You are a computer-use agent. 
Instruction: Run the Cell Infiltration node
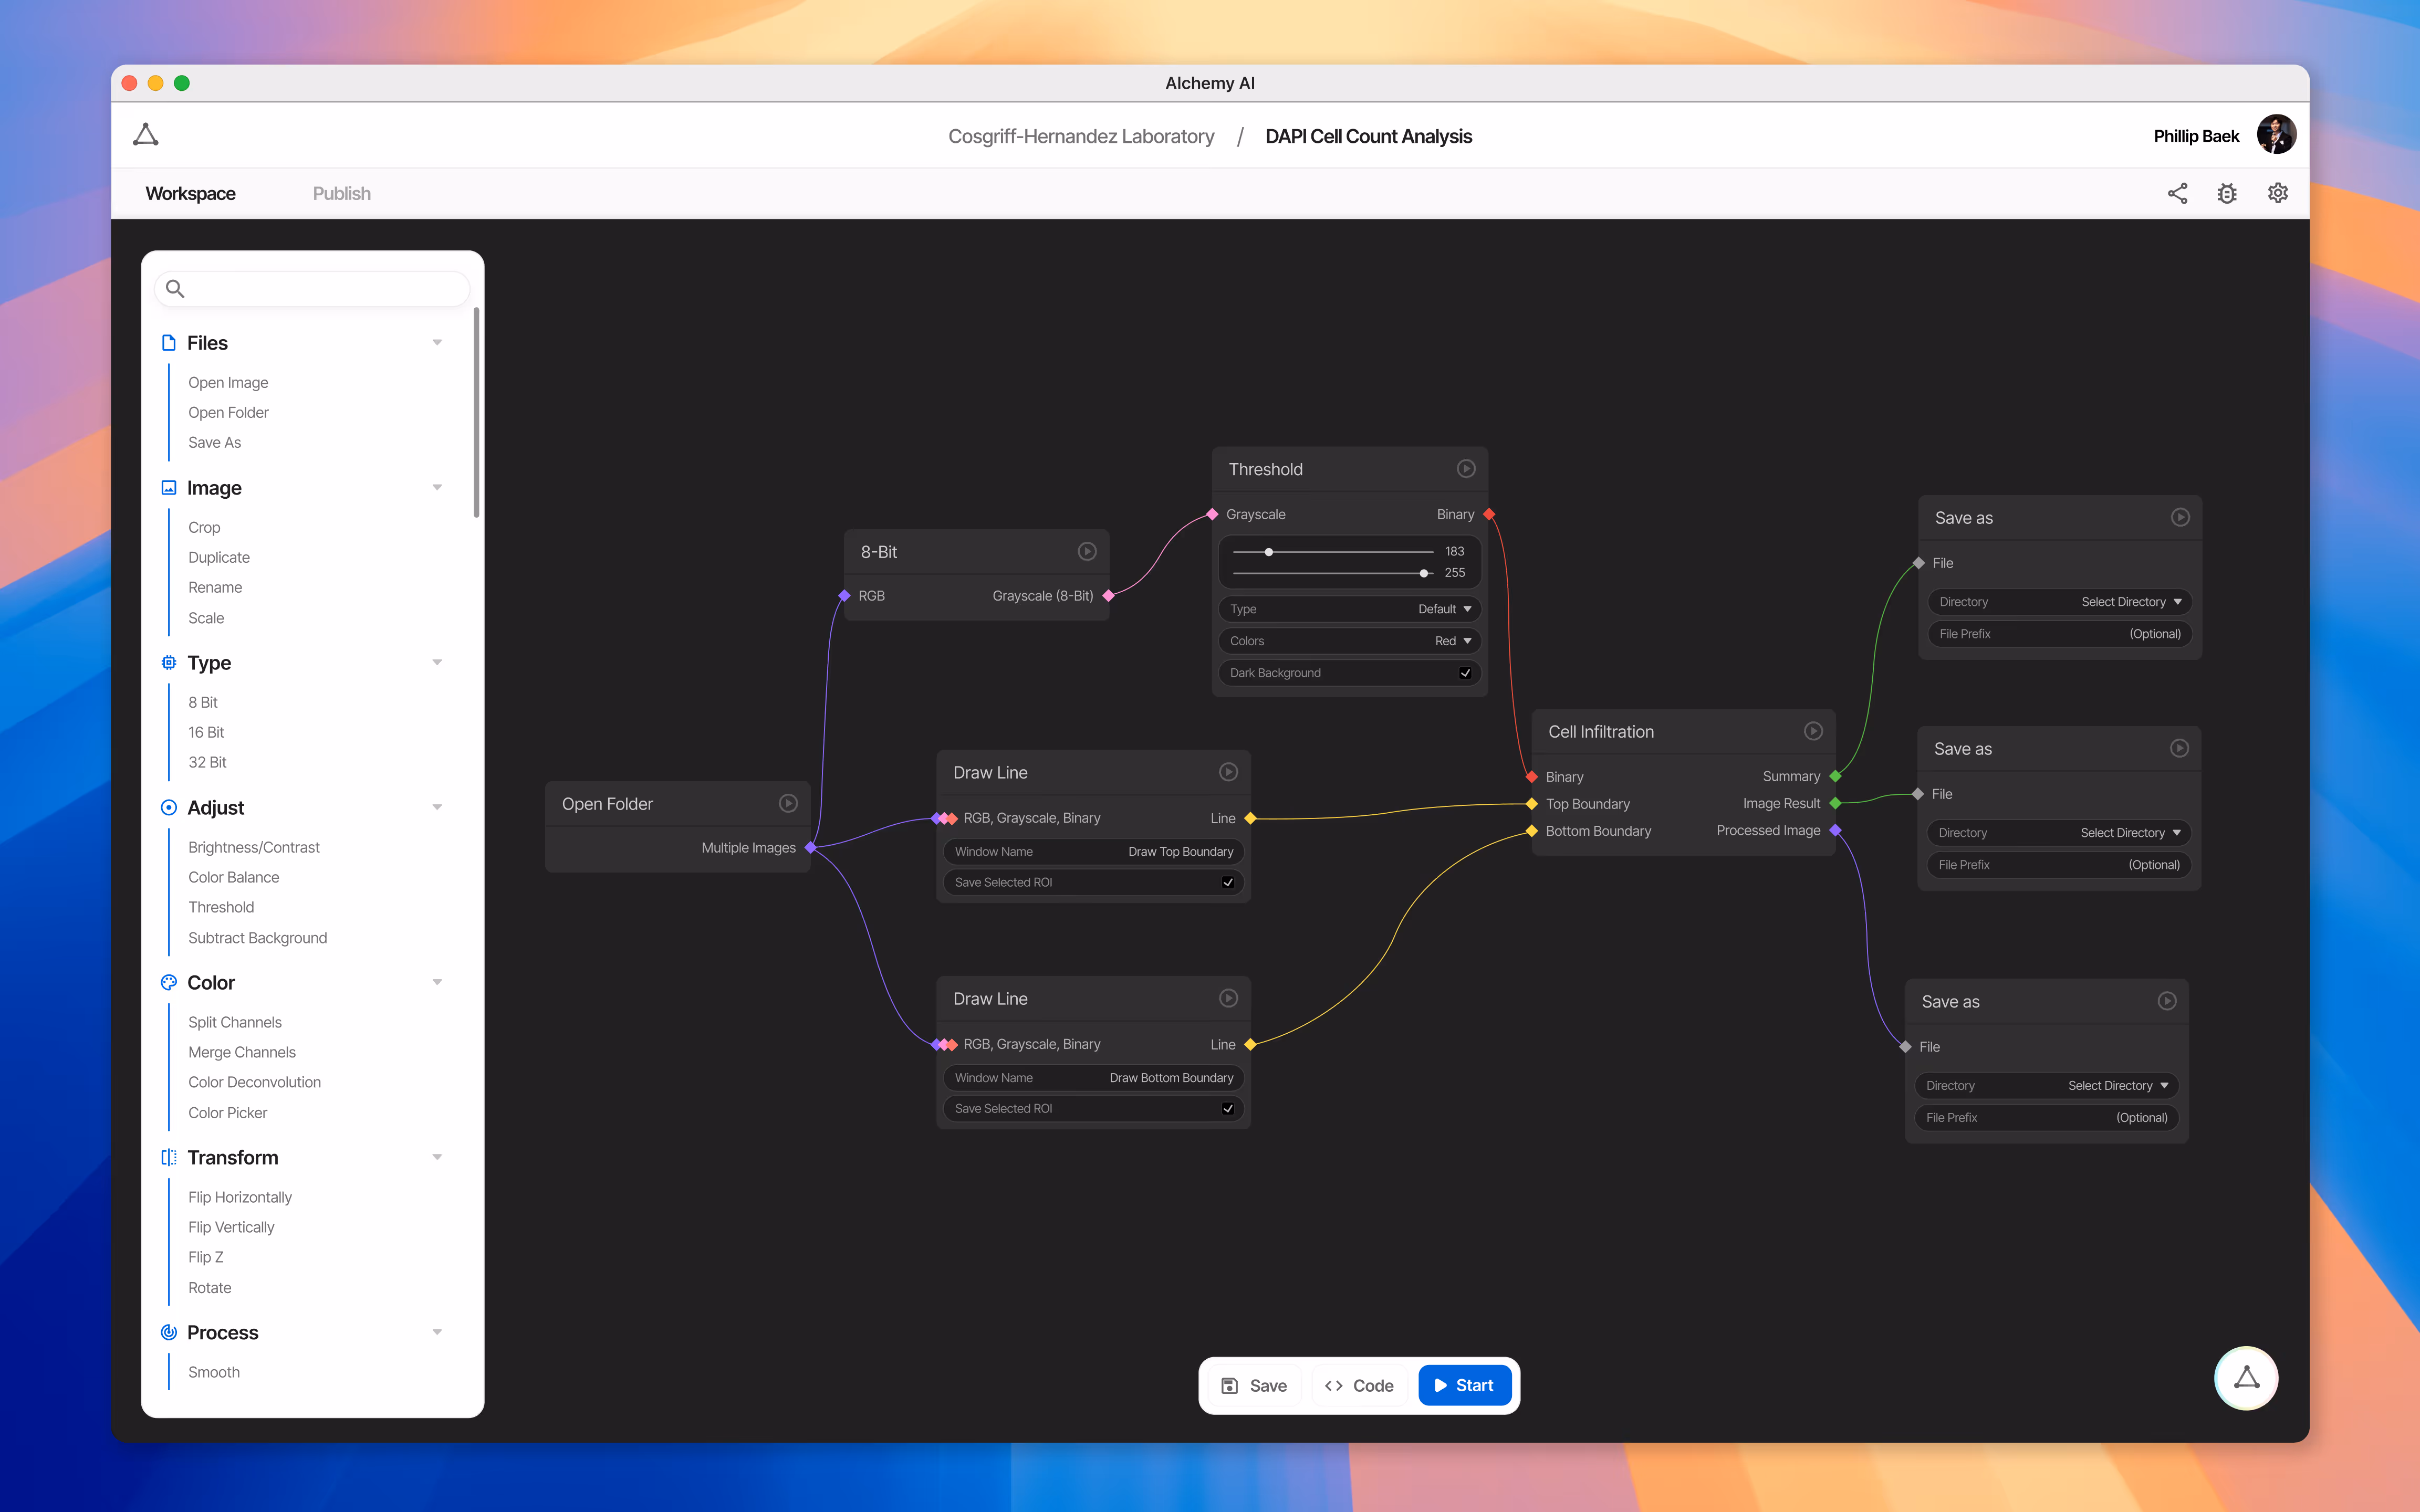coord(1813,731)
